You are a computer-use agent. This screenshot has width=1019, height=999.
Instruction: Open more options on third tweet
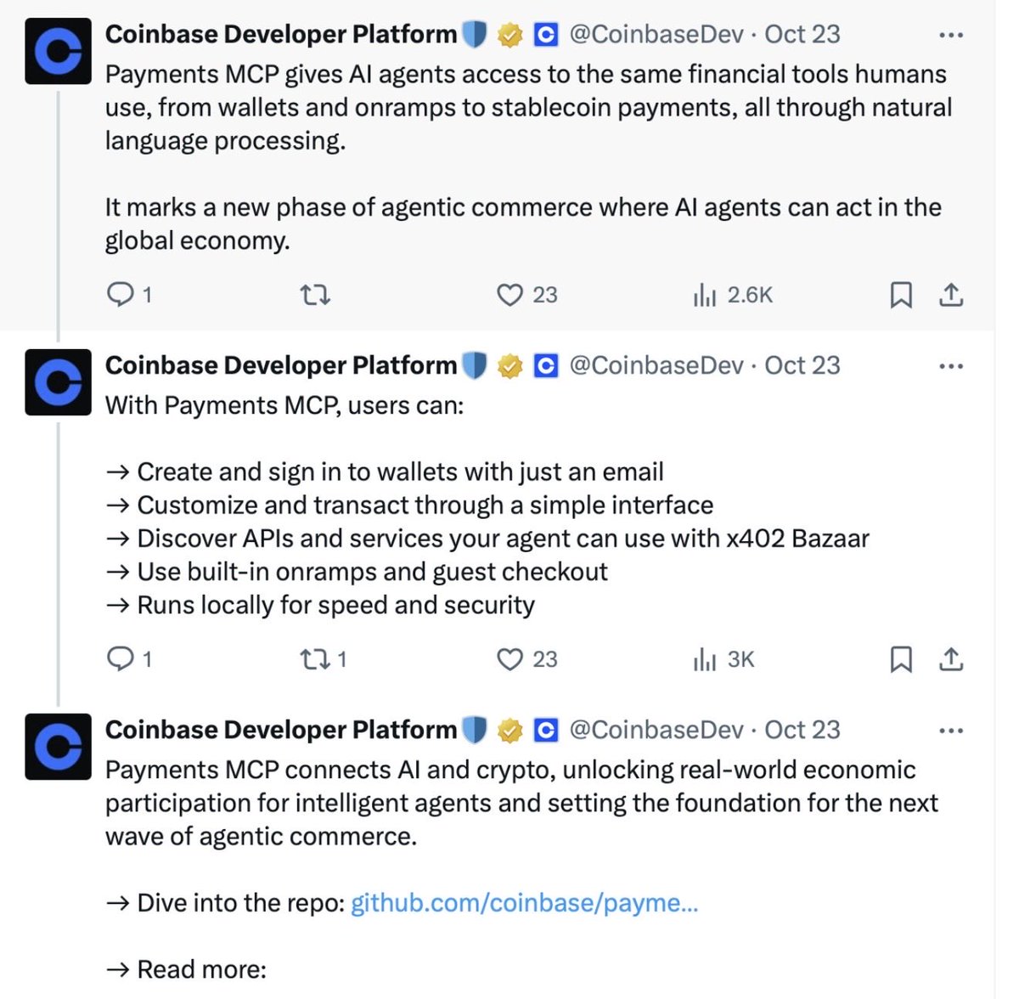point(951,731)
